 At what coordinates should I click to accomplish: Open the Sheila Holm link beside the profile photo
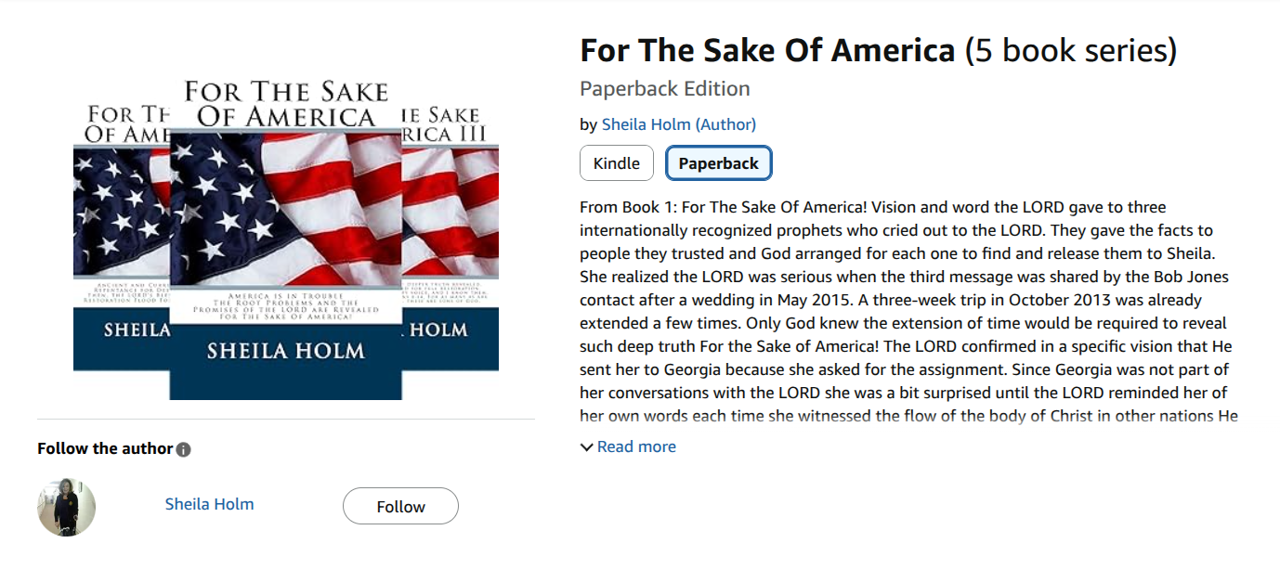click(x=209, y=504)
